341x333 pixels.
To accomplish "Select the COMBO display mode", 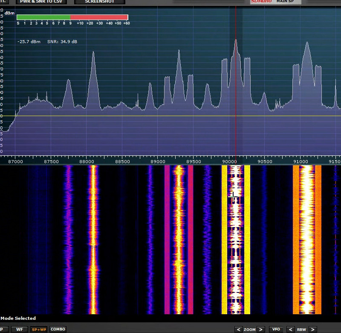I will [58, 329].
